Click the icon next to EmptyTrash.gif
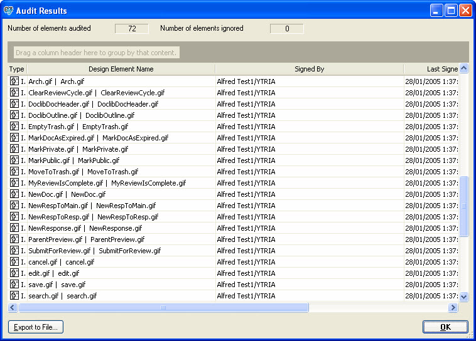Image resolution: width=476 pixels, height=341 pixels. point(14,127)
